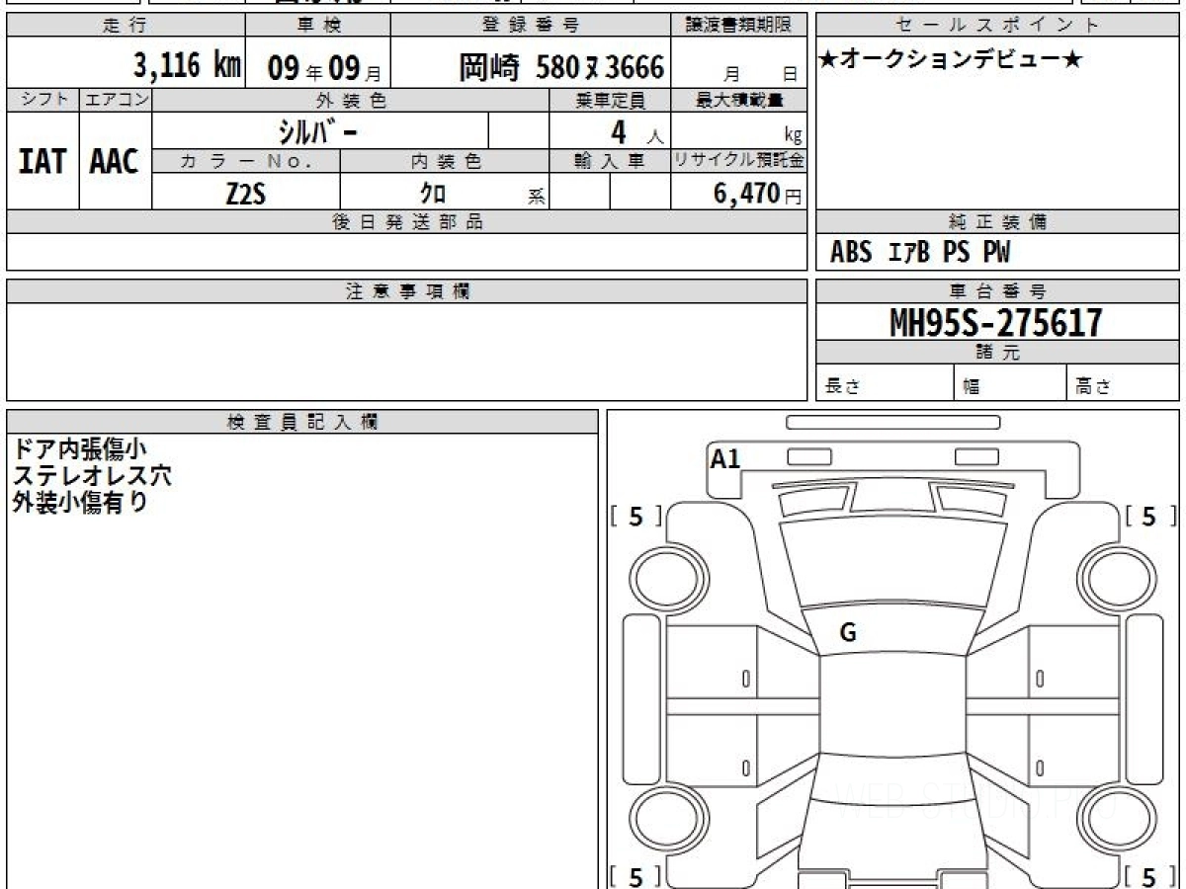1186x889 pixels.
Task: Click the AAC air conditioner value
Action: pos(115,162)
